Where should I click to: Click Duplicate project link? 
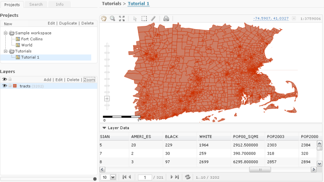tap(68, 24)
